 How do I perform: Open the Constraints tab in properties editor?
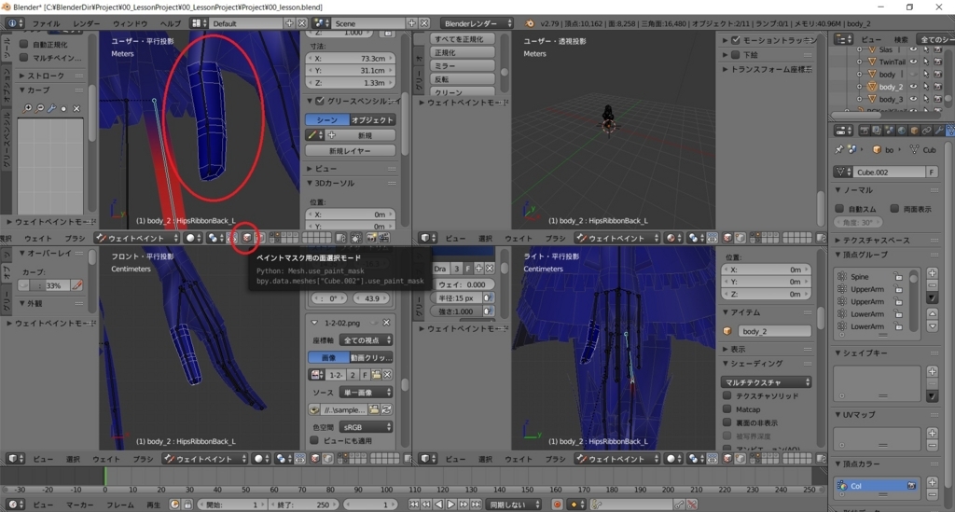[926, 131]
